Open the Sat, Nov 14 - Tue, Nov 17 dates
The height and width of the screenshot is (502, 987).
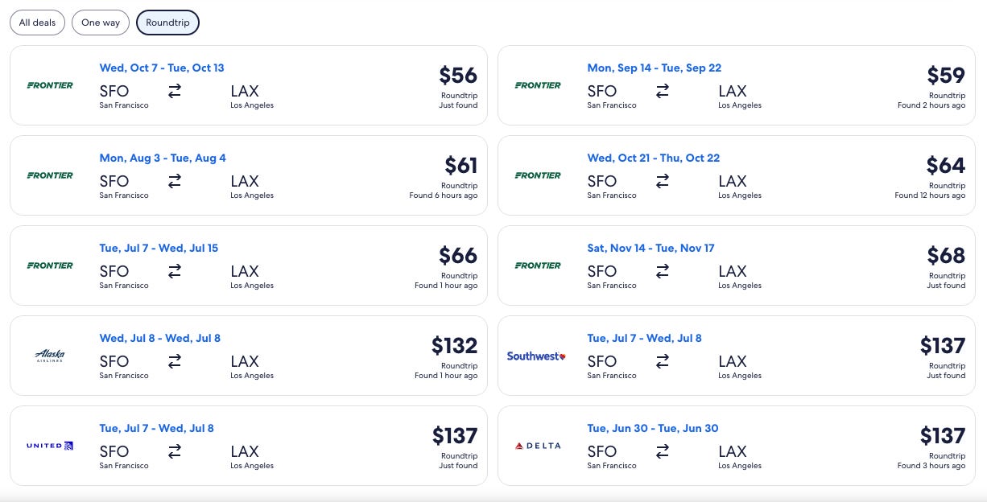point(650,248)
